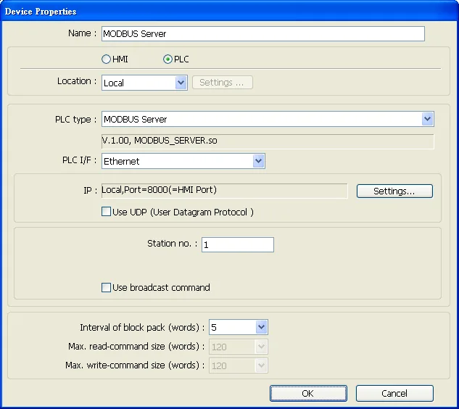Viewport: 459px width, 409px height.
Task: Dismiss dialog with Cancel button
Action: tap(394, 394)
